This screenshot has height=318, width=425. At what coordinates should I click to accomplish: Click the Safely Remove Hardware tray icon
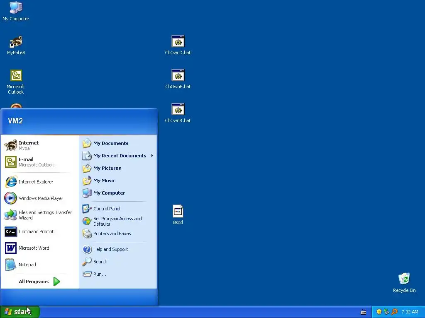click(x=386, y=312)
